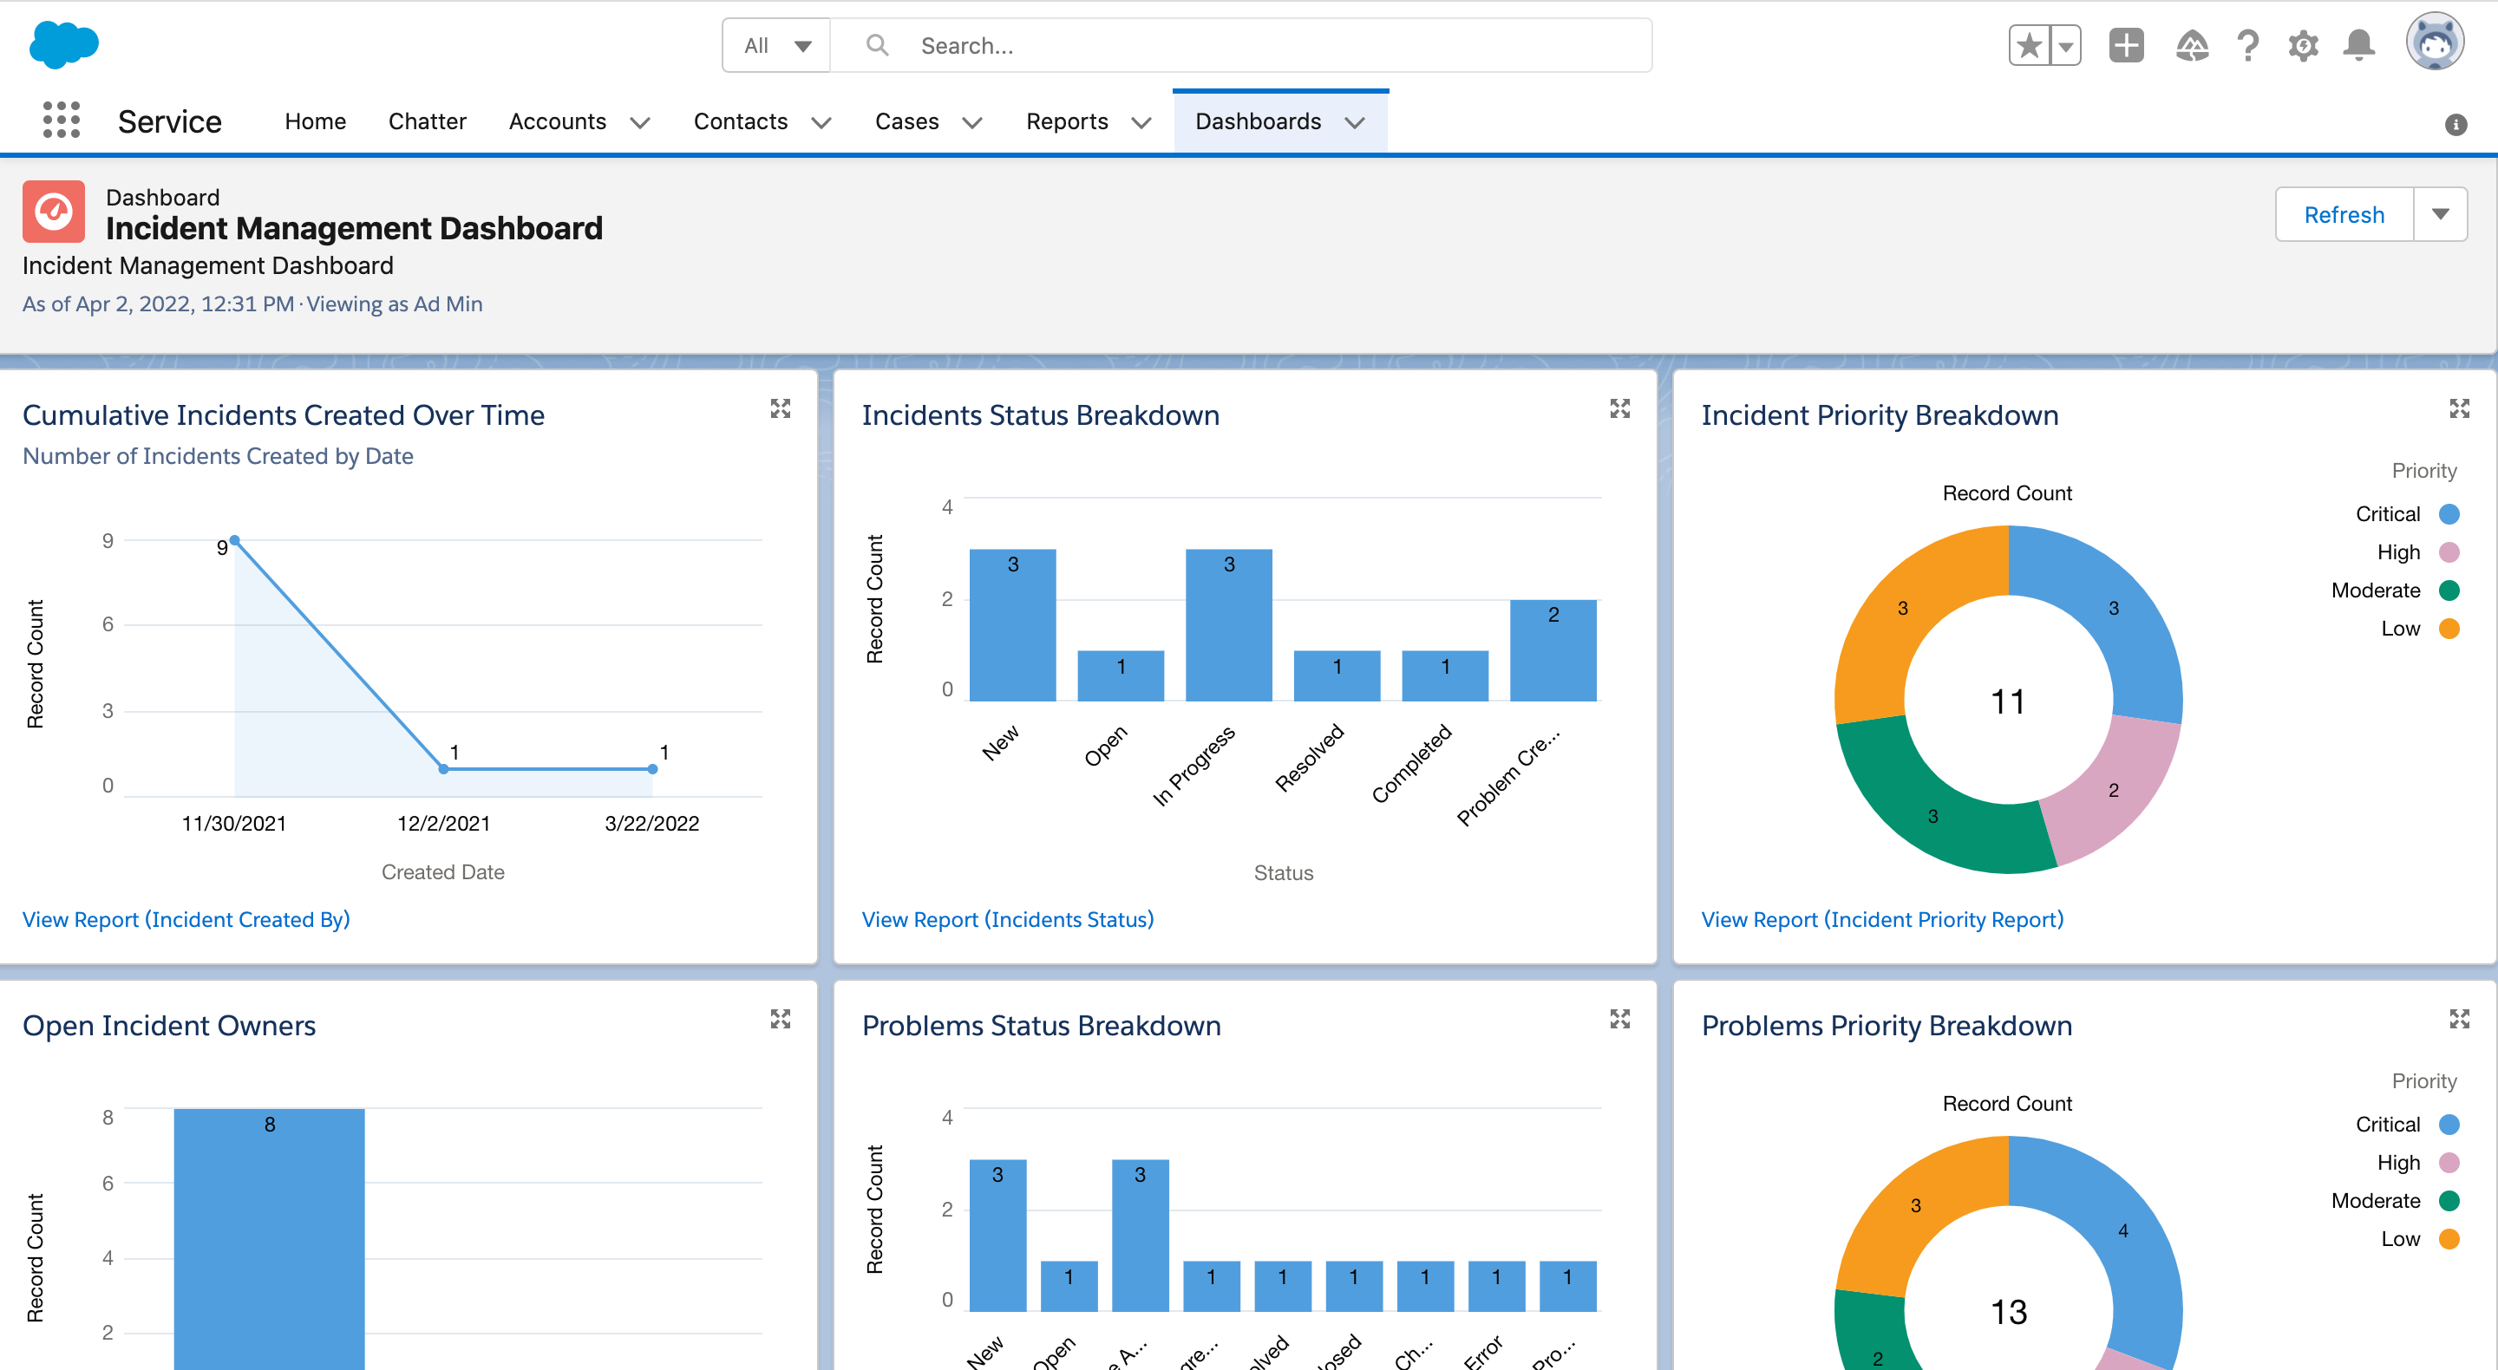The image size is (2498, 1370).
Task: Open the notifications bell icon
Action: (2360, 46)
